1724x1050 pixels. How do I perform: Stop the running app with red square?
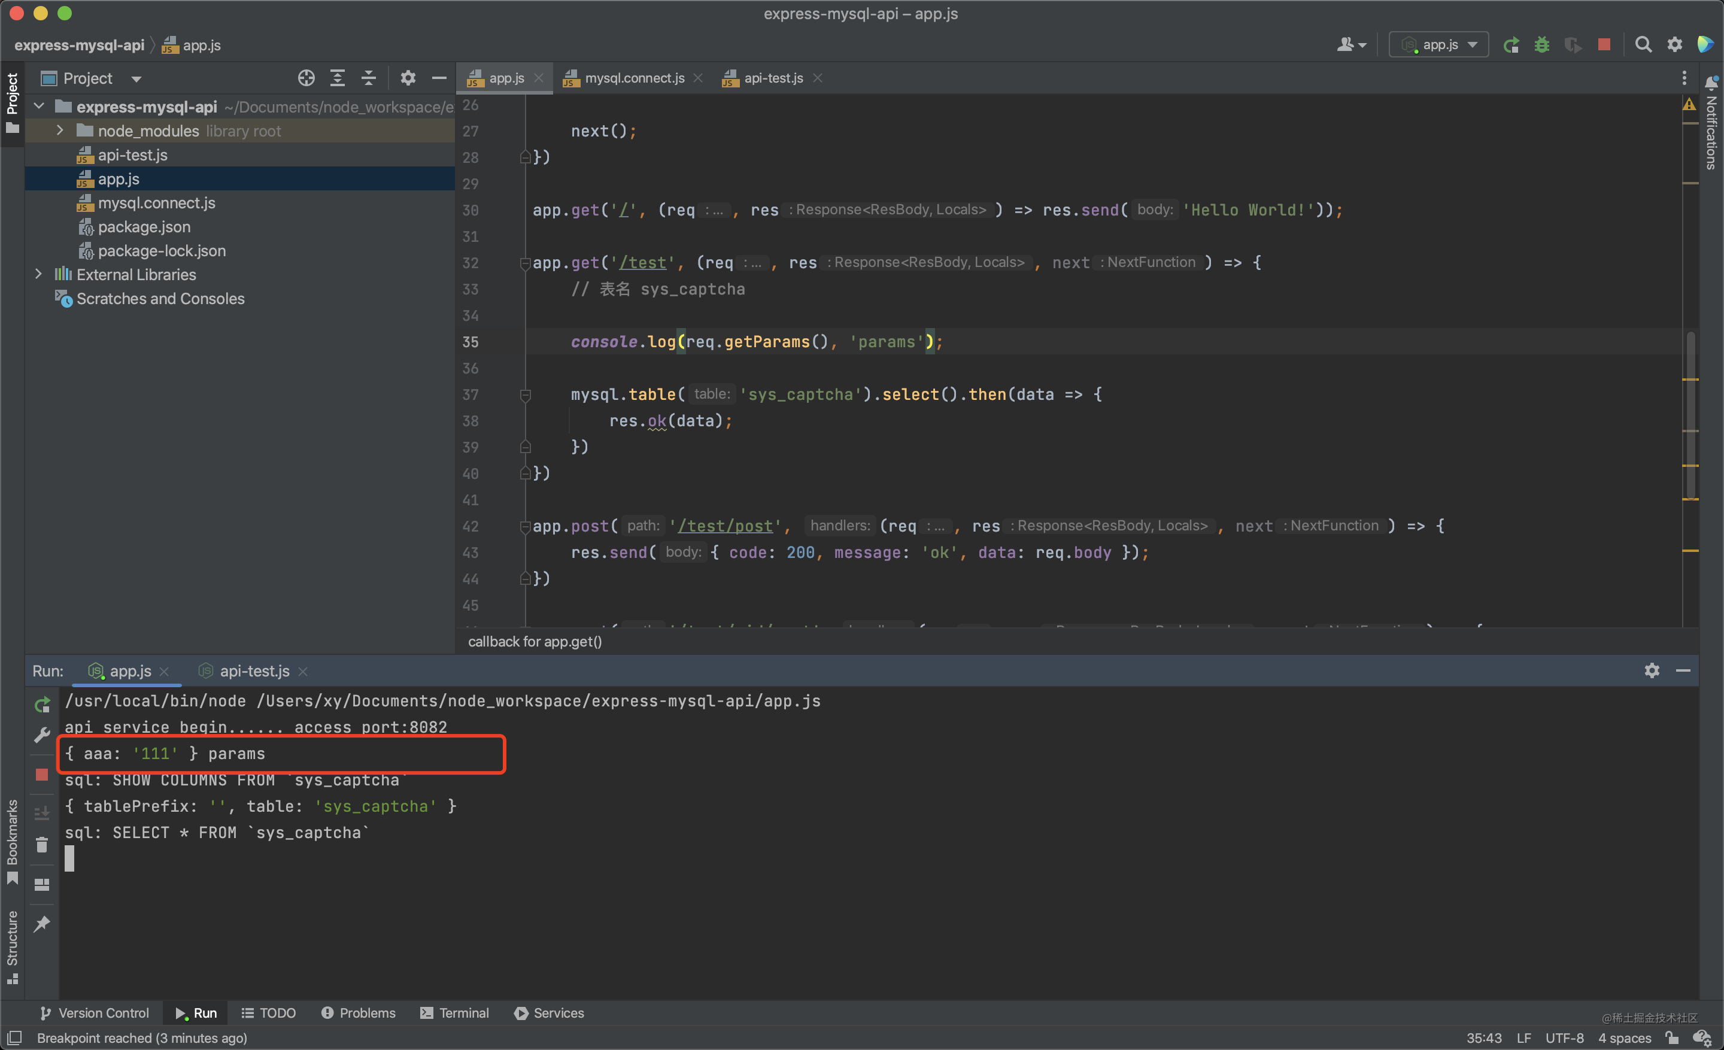pos(1604,45)
